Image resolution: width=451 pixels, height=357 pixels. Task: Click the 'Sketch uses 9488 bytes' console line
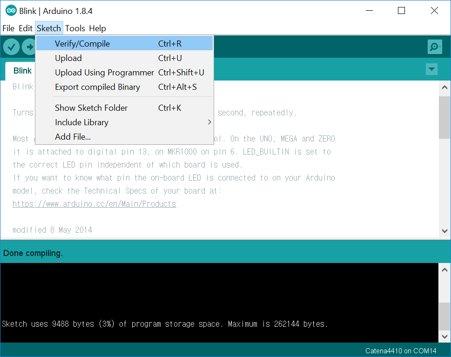pos(165,324)
